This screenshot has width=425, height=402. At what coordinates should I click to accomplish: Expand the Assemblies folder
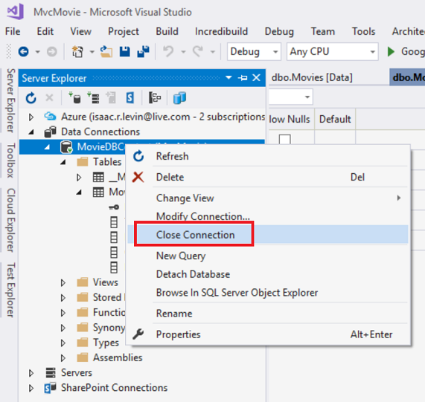[x=63, y=358]
